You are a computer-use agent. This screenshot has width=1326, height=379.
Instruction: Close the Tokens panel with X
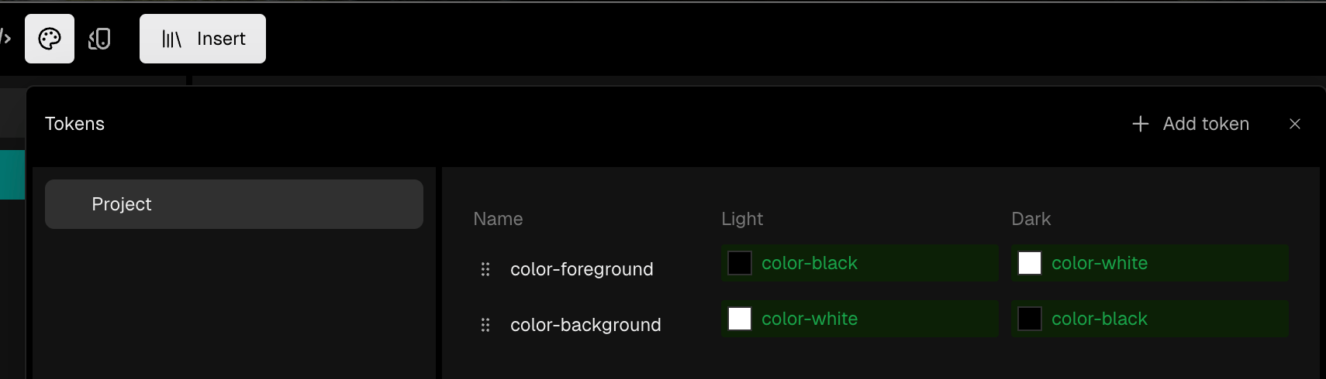coord(1294,124)
